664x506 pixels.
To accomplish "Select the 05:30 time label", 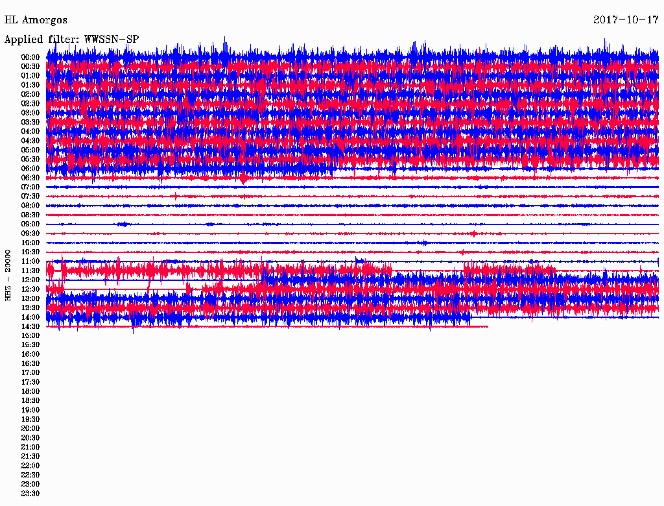I will coord(30,160).
